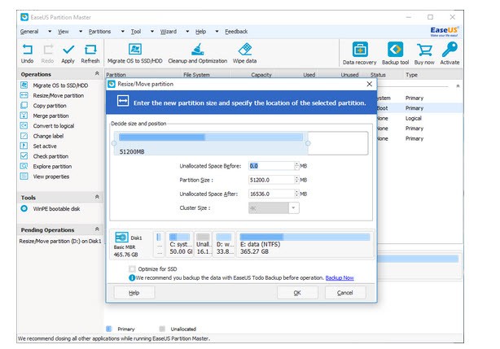This screenshot has width=500, height=349.
Task: Select the C: system partition block in disk map
Action: click(x=180, y=244)
